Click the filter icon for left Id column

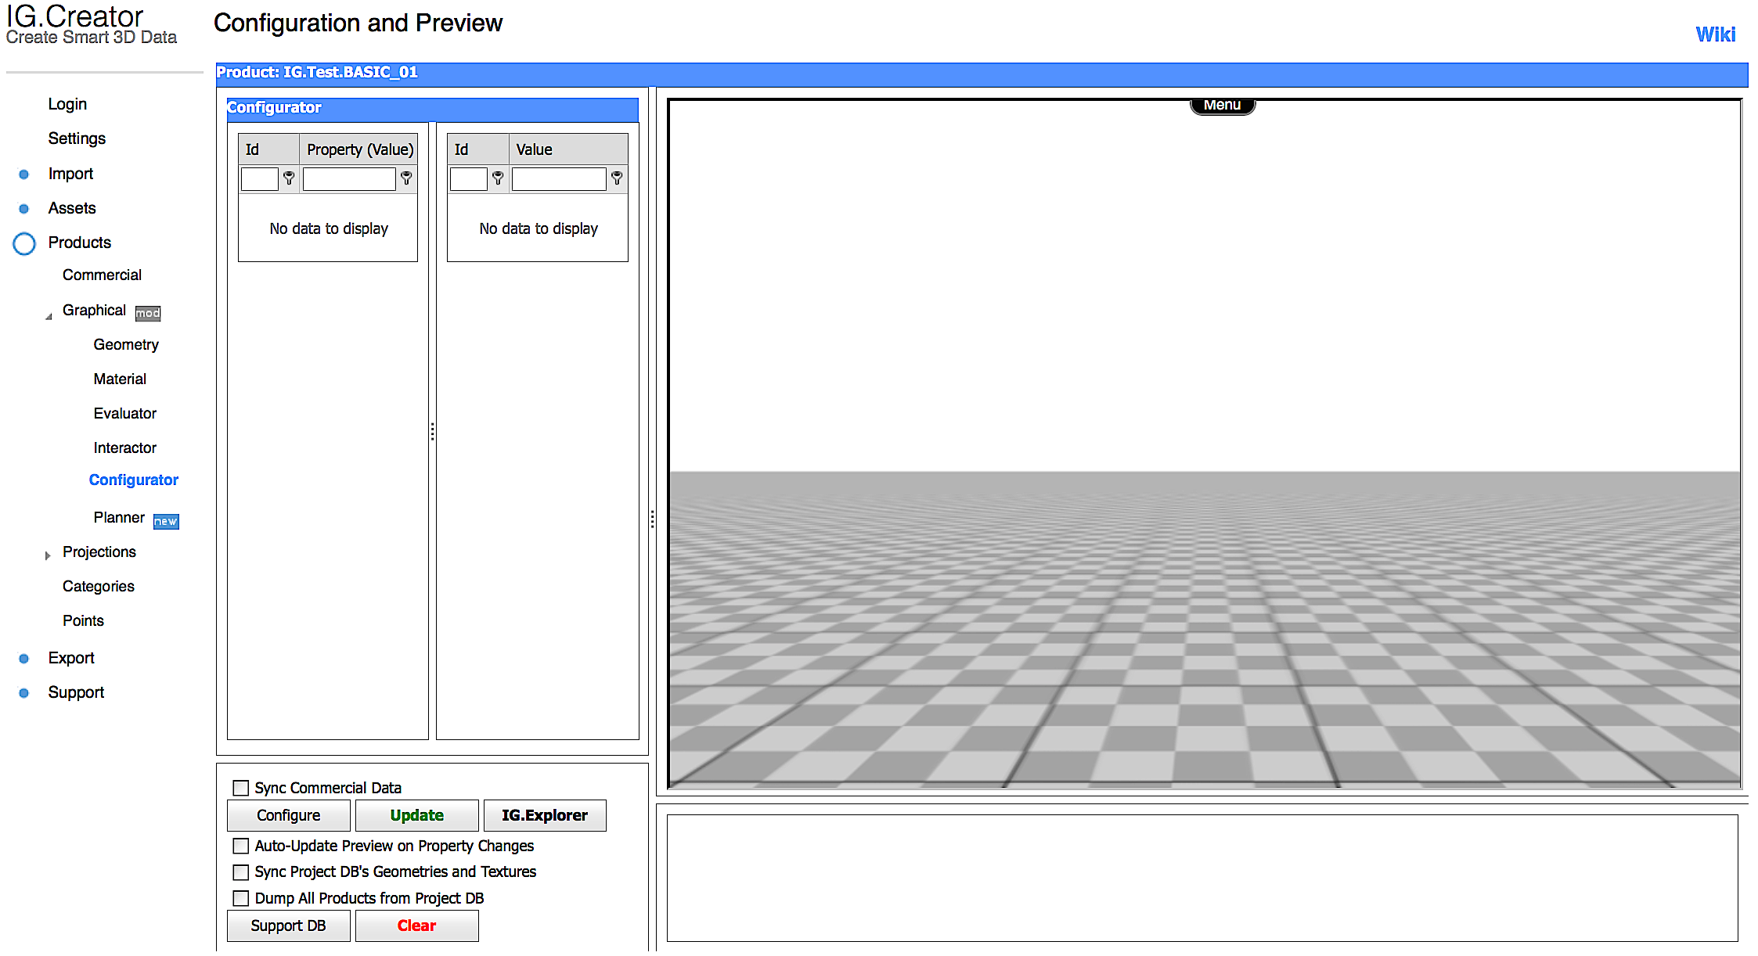(x=289, y=178)
